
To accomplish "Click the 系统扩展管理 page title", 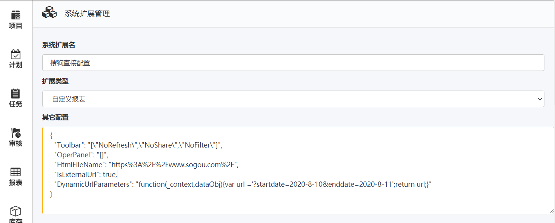I will (x=87, y=14).
